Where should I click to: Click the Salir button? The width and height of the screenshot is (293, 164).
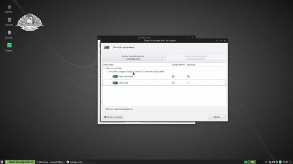click(x=217, y=117)
